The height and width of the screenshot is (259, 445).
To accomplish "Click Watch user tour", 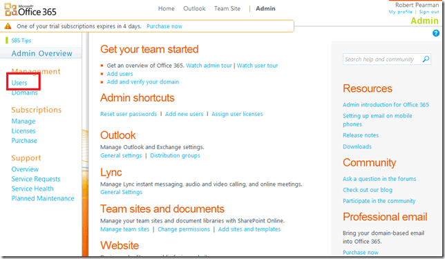I will pyautogui.click(x=257, y=66).
